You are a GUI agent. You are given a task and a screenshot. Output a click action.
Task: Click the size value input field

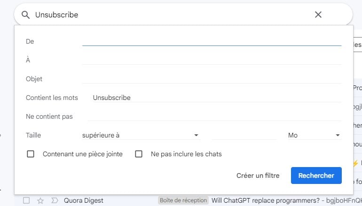click(244, 135)
